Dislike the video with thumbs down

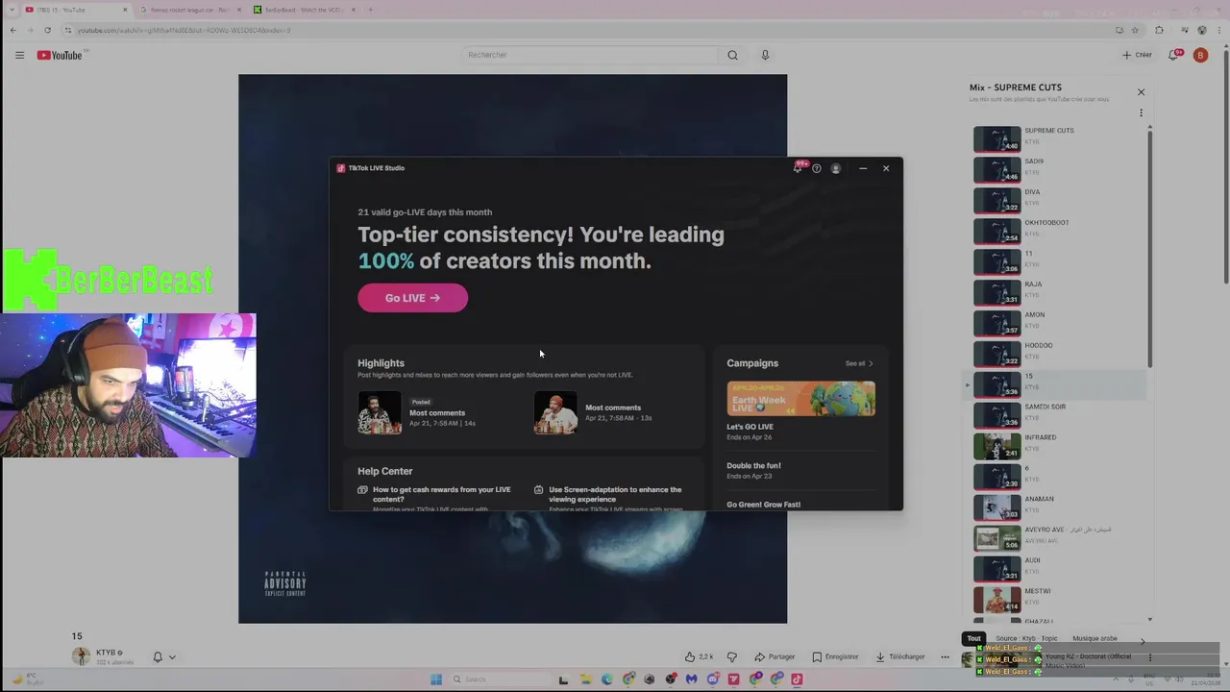tap(732, 656)
